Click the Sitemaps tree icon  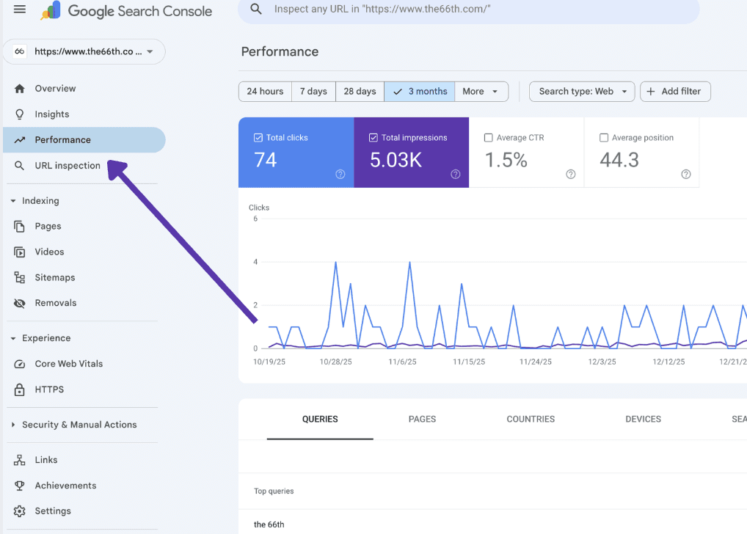(20, 278)
